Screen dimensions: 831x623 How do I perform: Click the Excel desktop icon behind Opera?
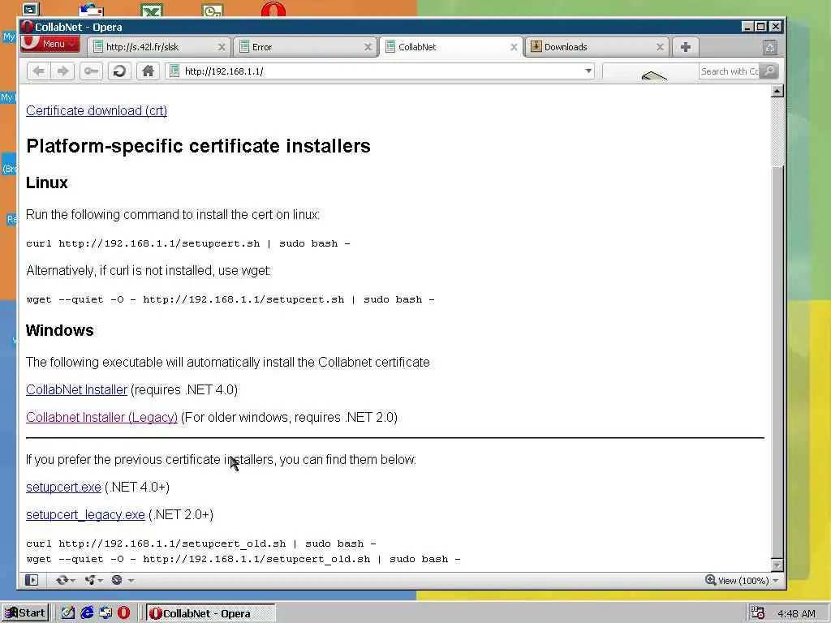pos(152,11)
